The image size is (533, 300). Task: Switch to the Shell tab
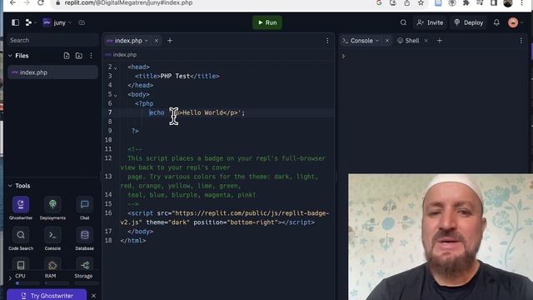[409, 41]
